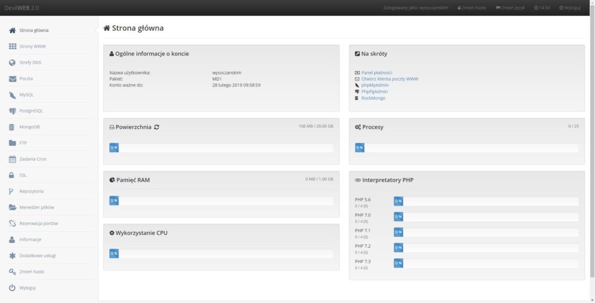The image size is (595, 303).
Task: Click the user icon for Informacje
Action: (x=12, y=240)
